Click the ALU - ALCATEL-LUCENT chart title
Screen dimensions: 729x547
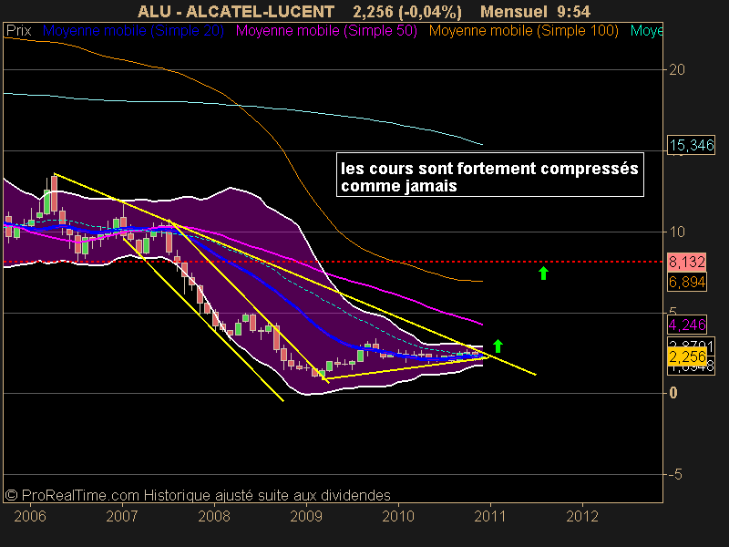pos(236,11)
